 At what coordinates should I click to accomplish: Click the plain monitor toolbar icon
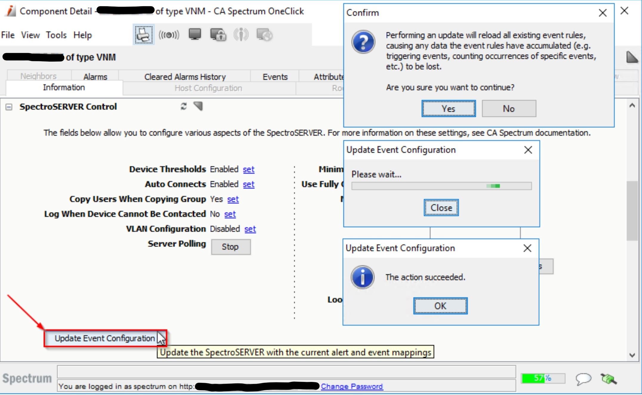tap(195, 35)
